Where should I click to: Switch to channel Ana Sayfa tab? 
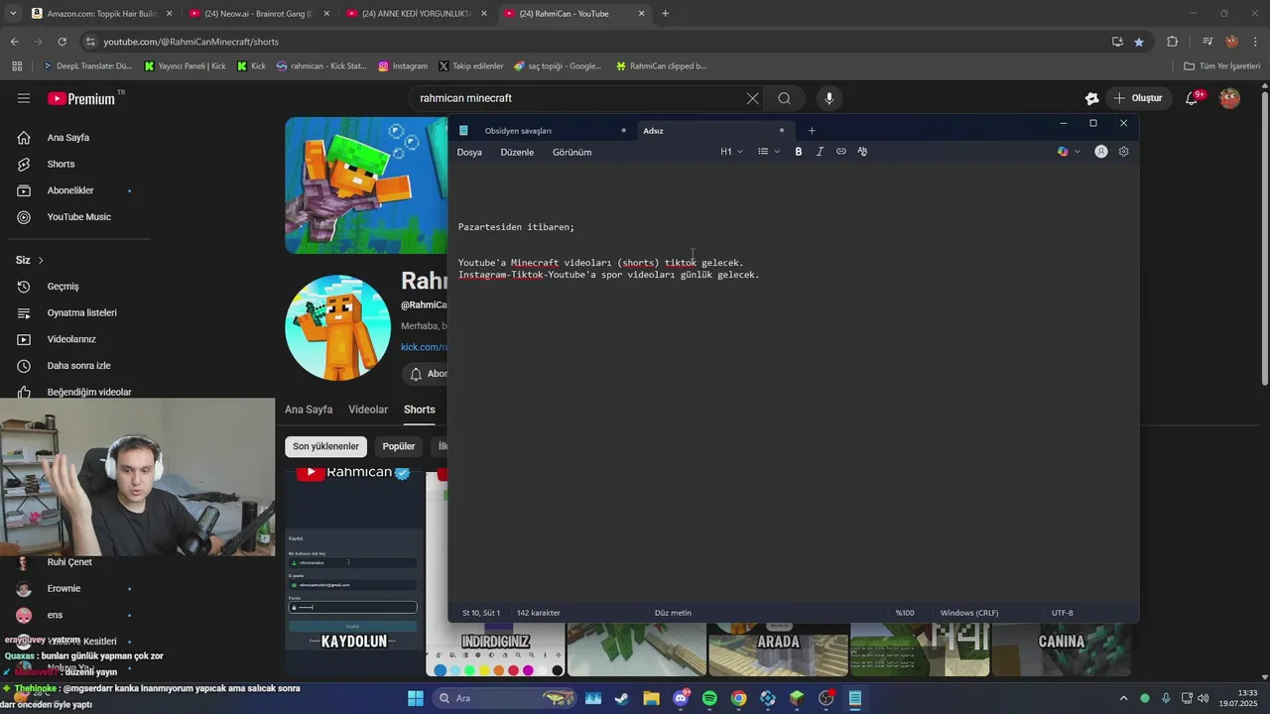coord(309,410)
